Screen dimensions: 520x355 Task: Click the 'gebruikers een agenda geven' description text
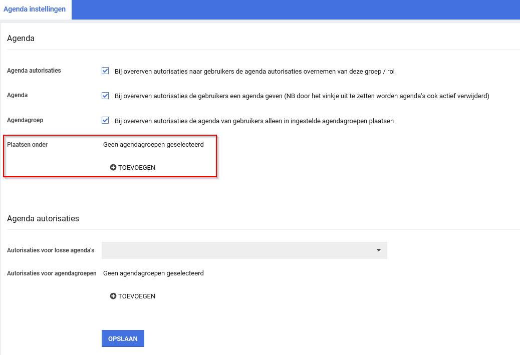302,96
